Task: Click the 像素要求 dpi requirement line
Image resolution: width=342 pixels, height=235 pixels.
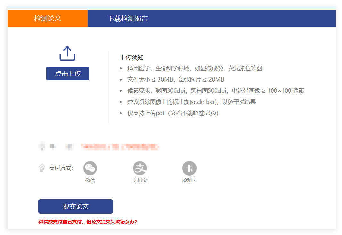Action: [x=216, y=90]
